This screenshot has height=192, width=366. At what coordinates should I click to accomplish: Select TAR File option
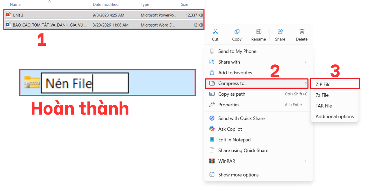coord(335,106)
